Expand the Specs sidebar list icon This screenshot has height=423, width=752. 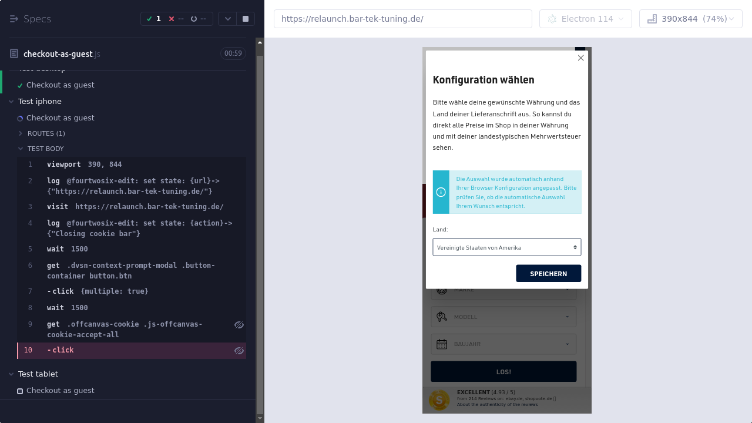tap(14, 19)
